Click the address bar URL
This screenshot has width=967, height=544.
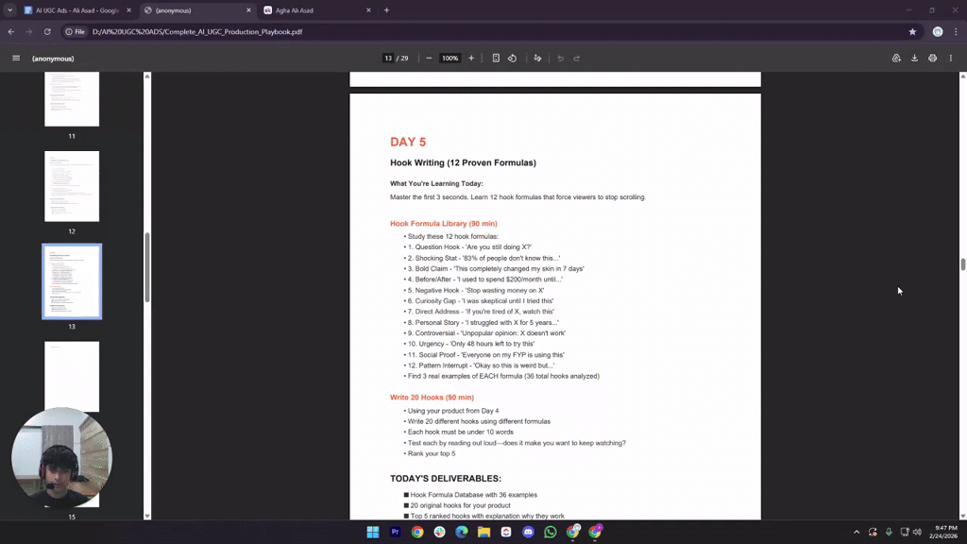(197, 31)
